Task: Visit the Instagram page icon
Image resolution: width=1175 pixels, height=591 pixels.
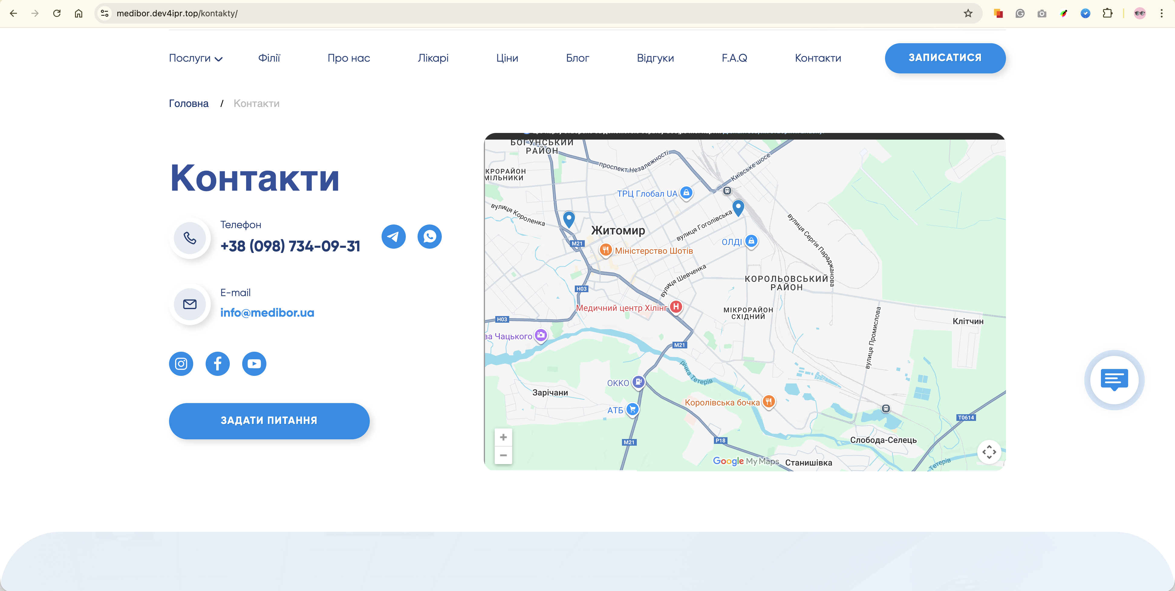Action: point(181,363)
